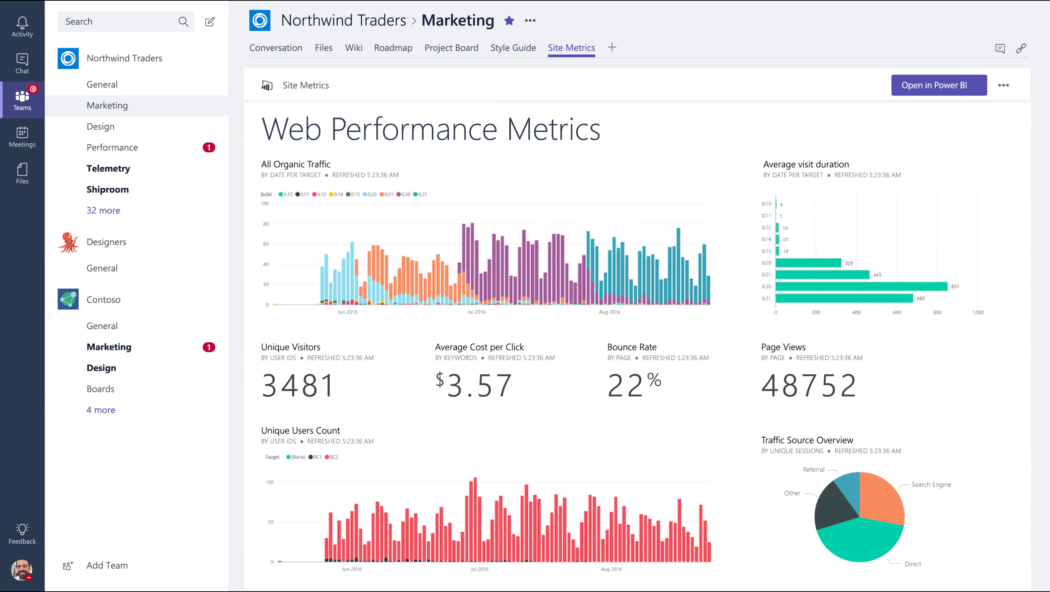Click the 851 bar in visit duration chart
Screen dimensions: 1050x592
point(861,287)
